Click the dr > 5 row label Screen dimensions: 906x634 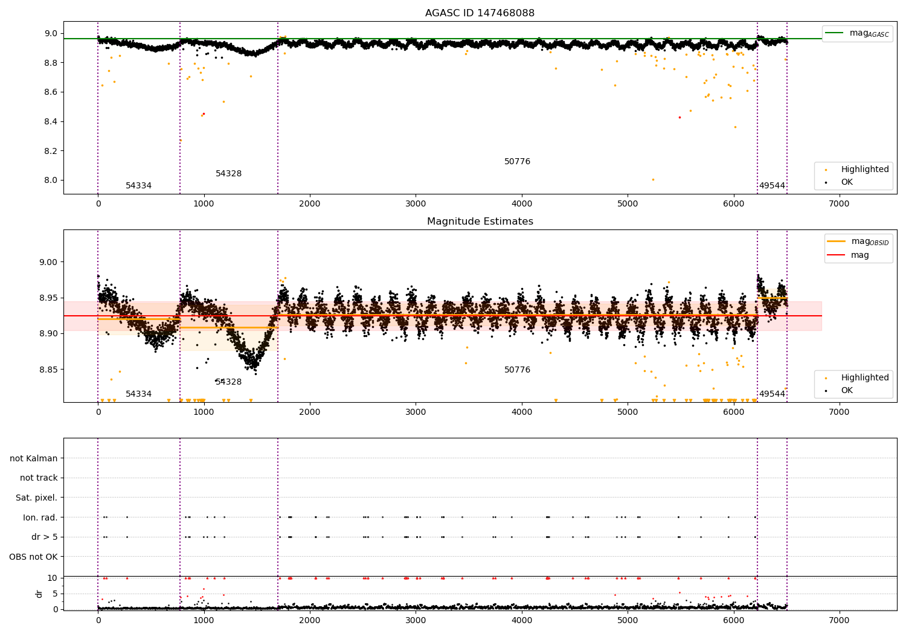pyautogui.click(x=45, y=537)
